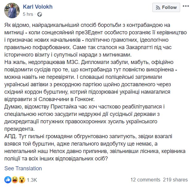Click the paragraph beginning "На жаль, недопрацював МЗС"
190x187 pixels.
91,81
